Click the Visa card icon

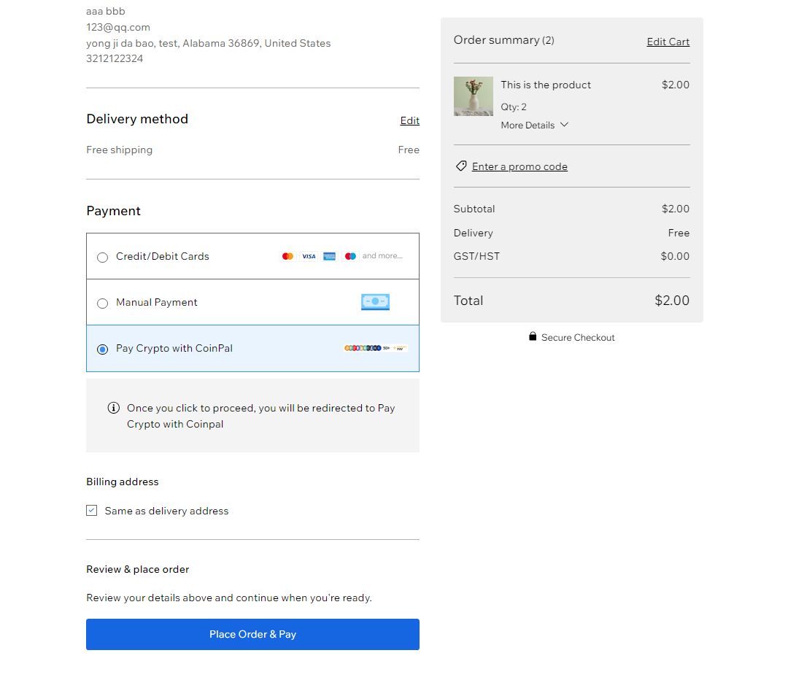click(x=309, y=256)
